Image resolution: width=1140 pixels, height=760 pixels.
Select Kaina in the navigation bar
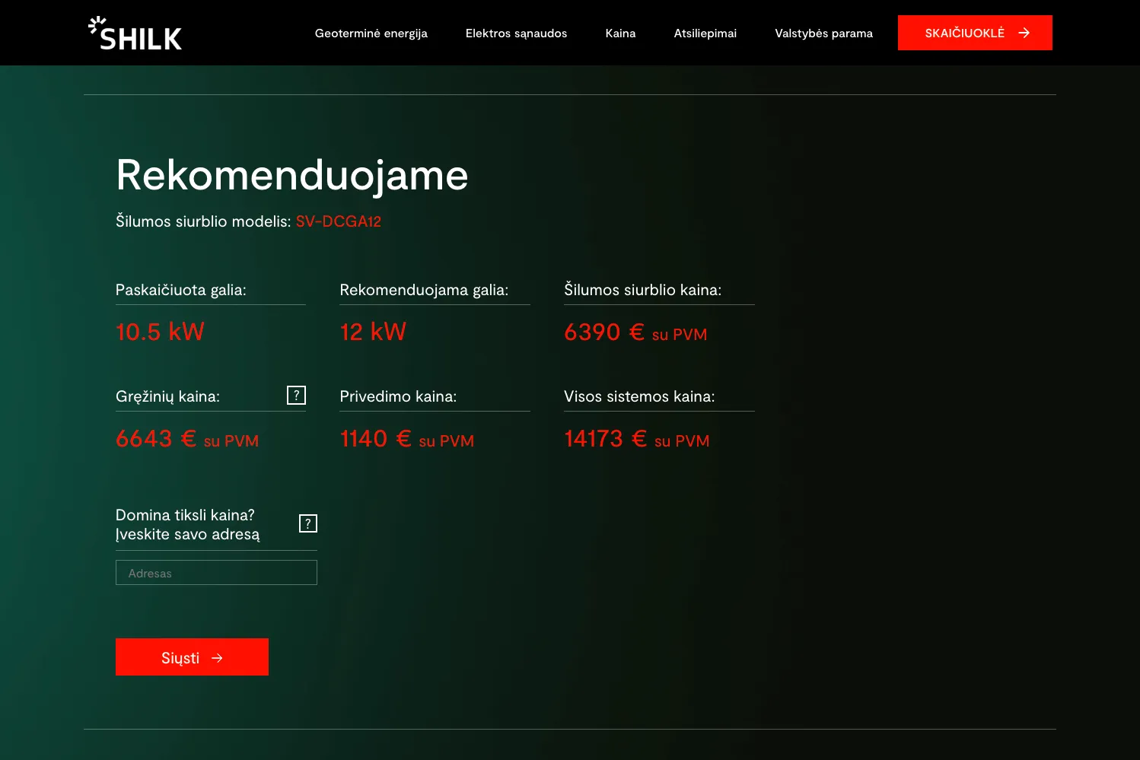coord(620,33)
